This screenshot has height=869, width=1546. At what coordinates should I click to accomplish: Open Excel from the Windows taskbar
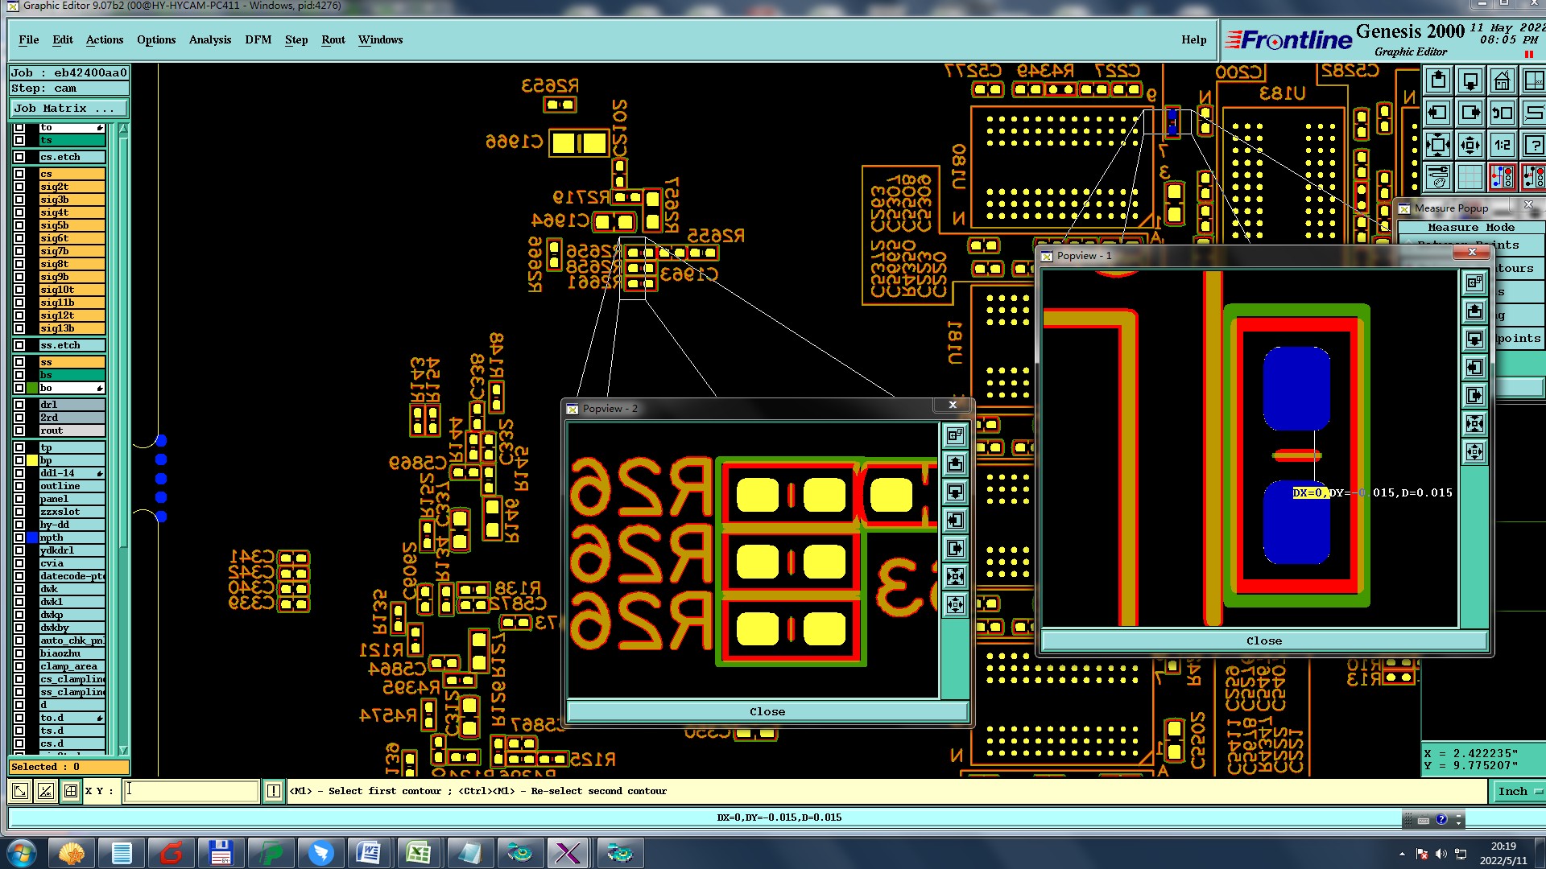click(x=419, y=853)
